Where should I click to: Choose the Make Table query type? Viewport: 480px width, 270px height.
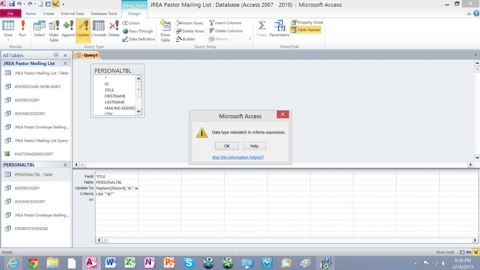[54, 30]
